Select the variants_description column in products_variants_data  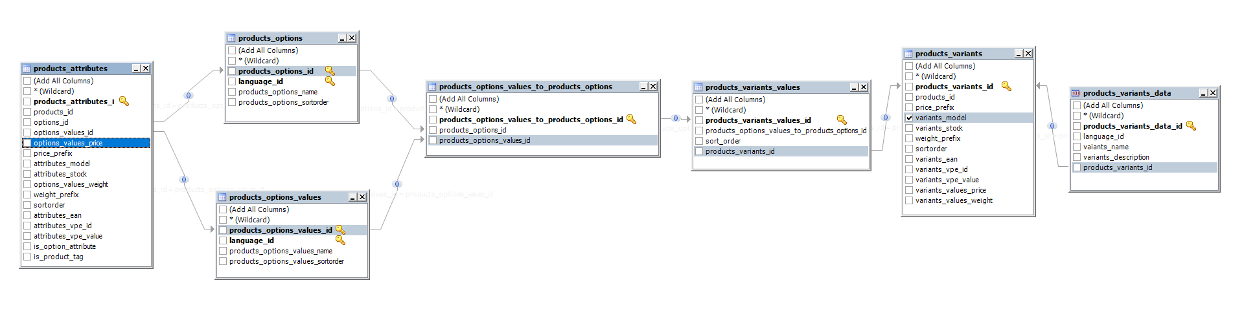tap(1116, 157)
